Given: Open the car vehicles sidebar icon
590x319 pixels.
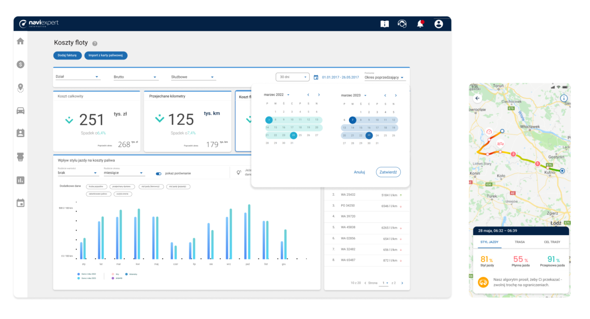Looking at the screenshot, I should (20, 110).
